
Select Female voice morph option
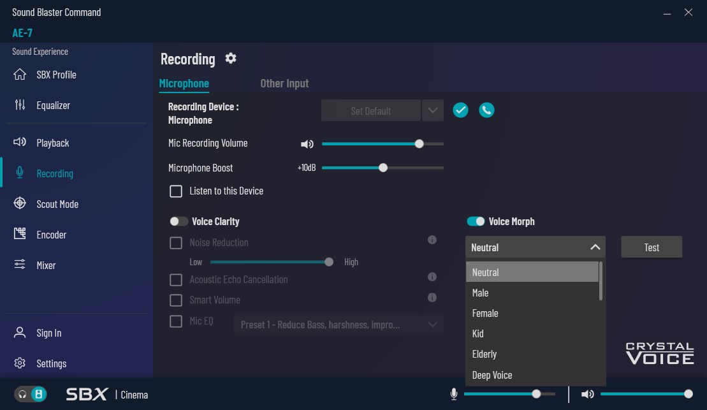(532, 313)
